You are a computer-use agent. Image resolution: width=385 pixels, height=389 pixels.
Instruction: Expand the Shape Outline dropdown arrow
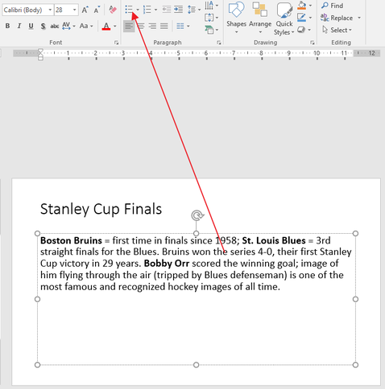[310, 18]
